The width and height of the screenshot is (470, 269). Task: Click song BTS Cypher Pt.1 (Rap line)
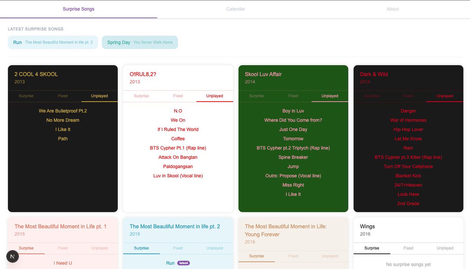click(178, 148)
